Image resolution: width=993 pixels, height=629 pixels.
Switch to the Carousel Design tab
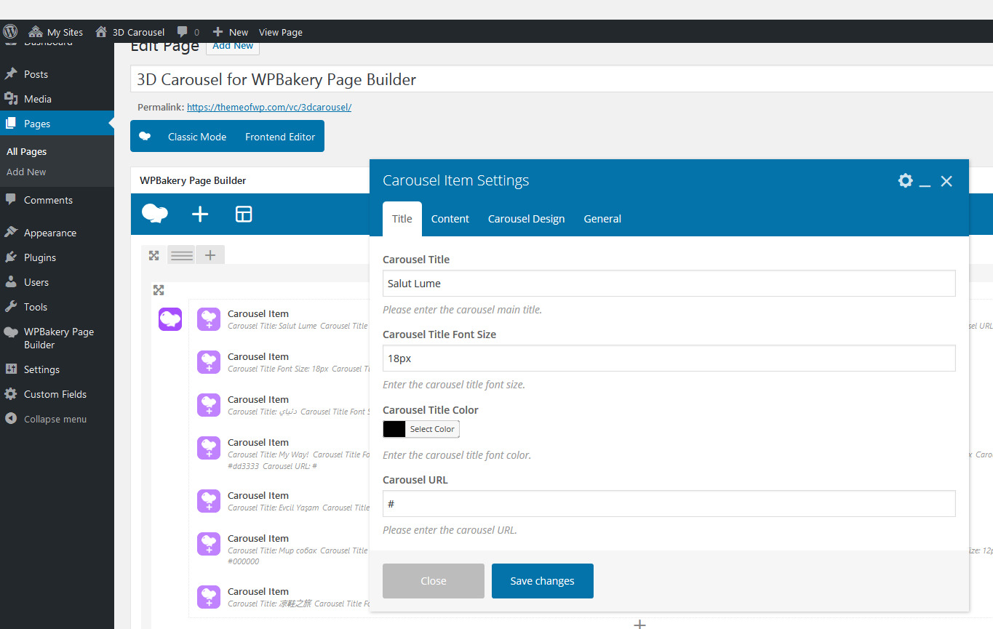[526, 219]
